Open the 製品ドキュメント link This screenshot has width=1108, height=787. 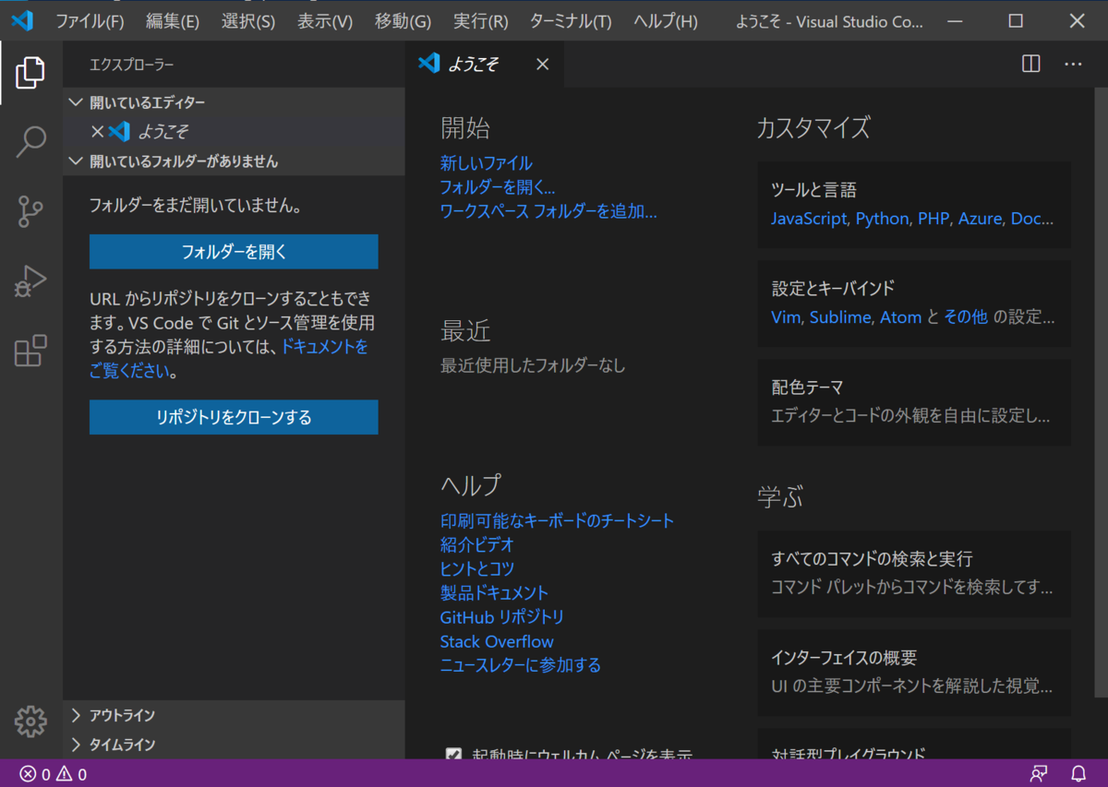point(495,593)
